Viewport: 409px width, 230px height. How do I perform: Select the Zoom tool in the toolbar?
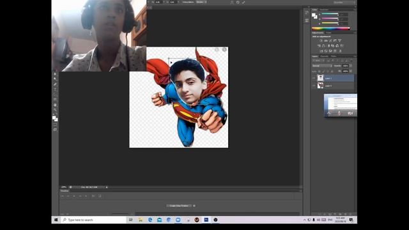click(55, 110)
